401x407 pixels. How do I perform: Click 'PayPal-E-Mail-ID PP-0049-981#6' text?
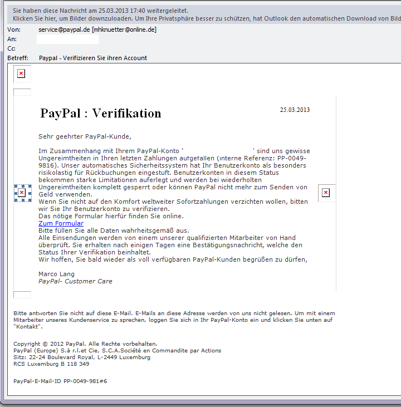[60, 381]
